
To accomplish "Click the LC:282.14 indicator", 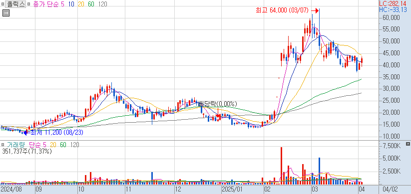I will (x=393, y=3).
